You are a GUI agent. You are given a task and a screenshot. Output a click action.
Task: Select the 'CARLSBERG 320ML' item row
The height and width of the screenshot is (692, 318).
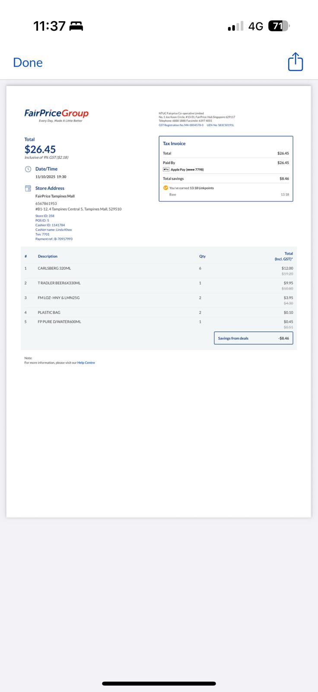159,271
